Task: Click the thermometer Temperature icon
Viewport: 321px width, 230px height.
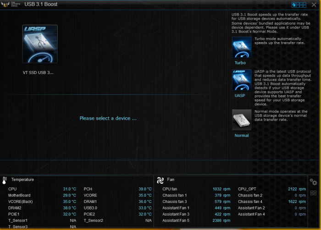Action: coord(5,180)
